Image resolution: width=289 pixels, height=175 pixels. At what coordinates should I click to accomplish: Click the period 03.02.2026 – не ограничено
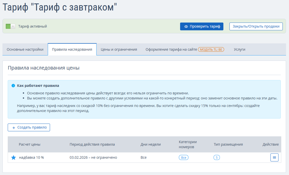[x=93, y=157]
